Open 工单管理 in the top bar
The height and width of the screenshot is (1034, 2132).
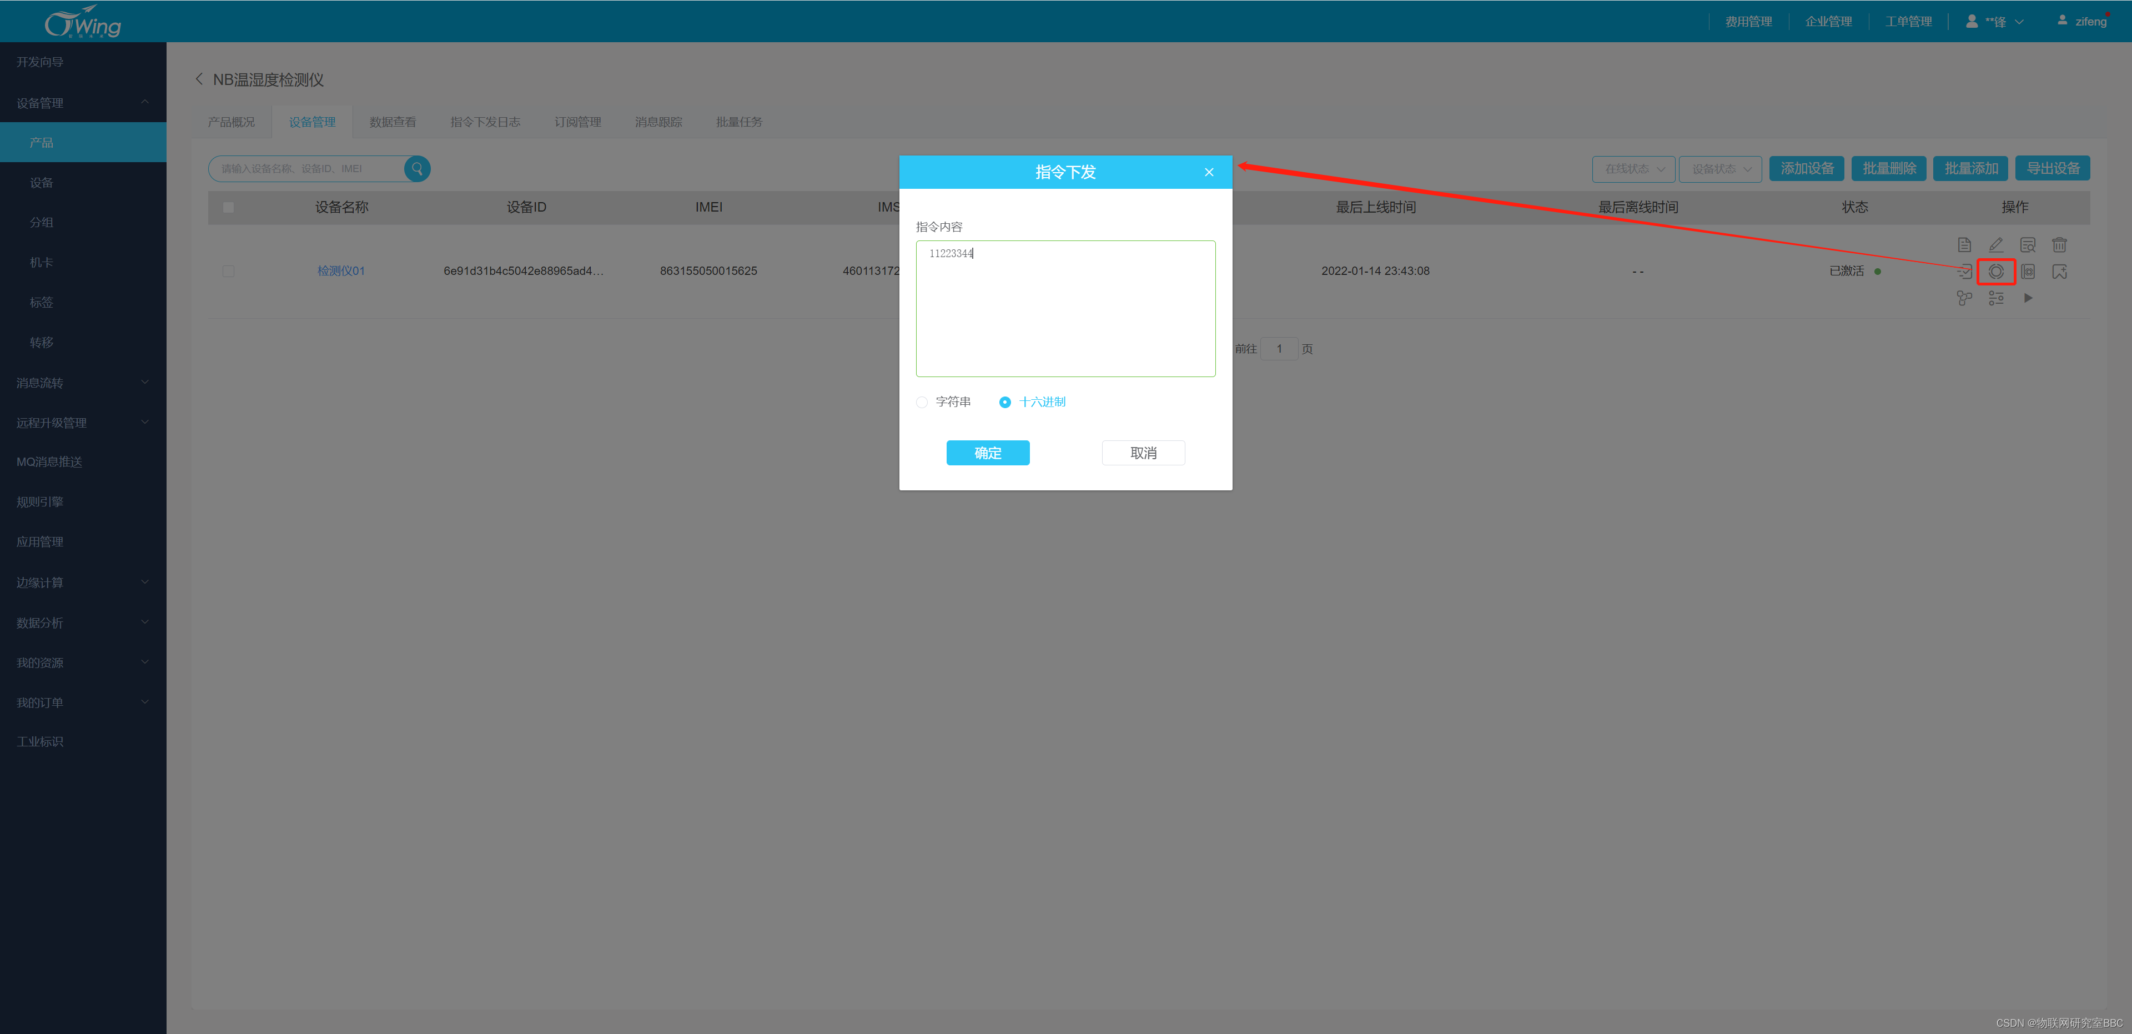[x=1909, y=22]
